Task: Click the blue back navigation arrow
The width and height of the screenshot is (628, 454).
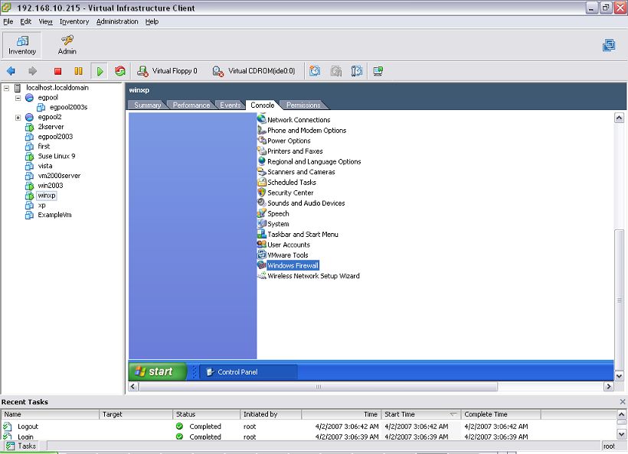Action: tap(11, 71)
